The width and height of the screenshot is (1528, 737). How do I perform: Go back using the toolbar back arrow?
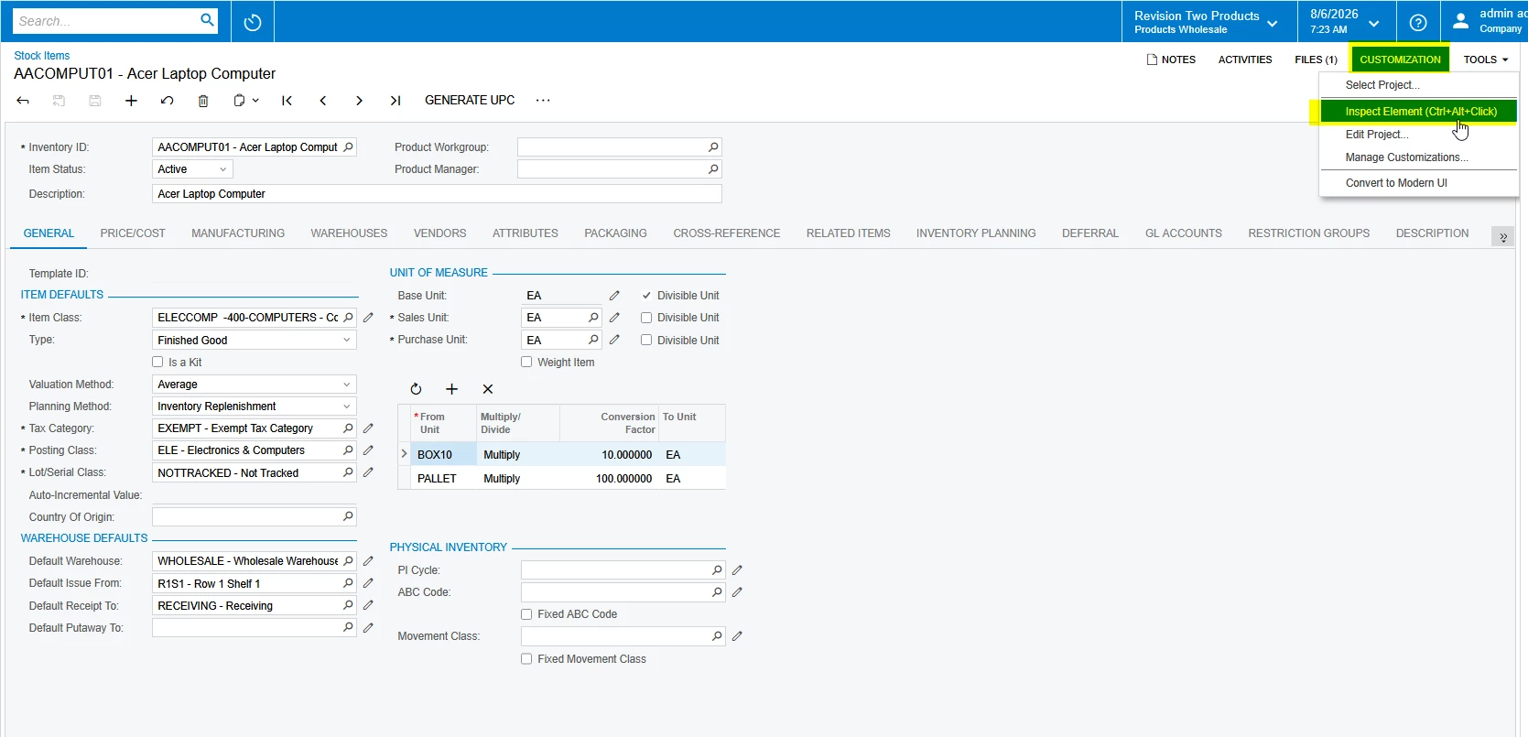pos(23,101)
